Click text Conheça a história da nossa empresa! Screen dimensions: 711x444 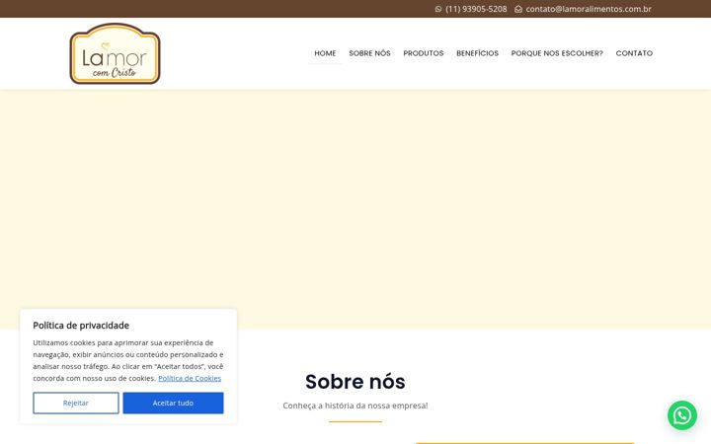coord(355,406)
